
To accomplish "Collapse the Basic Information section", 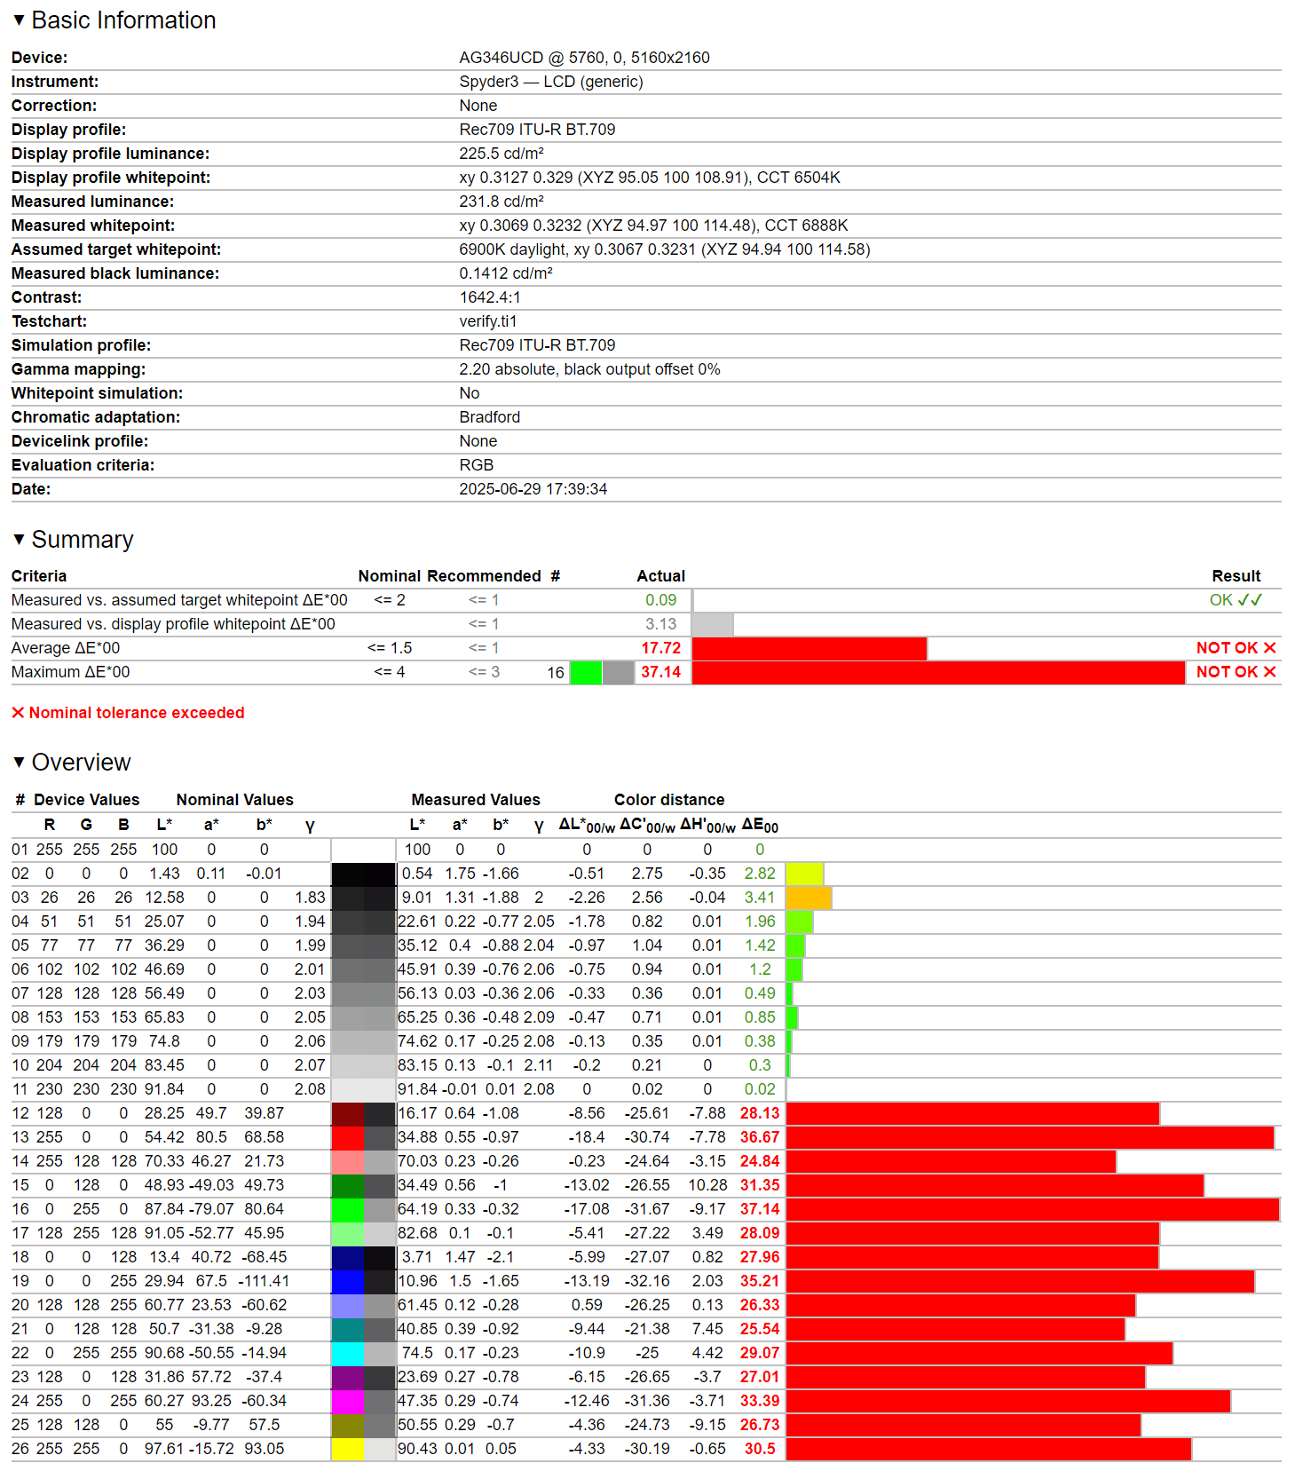I will (x=19, y=20).
